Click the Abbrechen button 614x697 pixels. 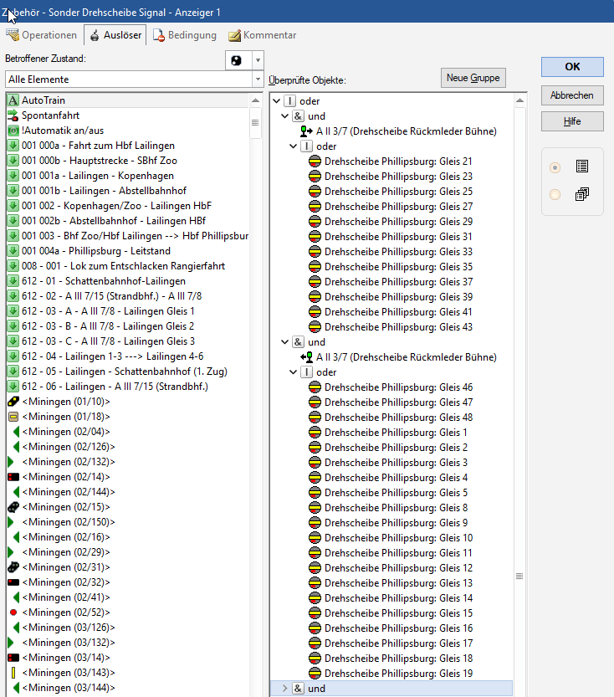click(x=572, y=95)
